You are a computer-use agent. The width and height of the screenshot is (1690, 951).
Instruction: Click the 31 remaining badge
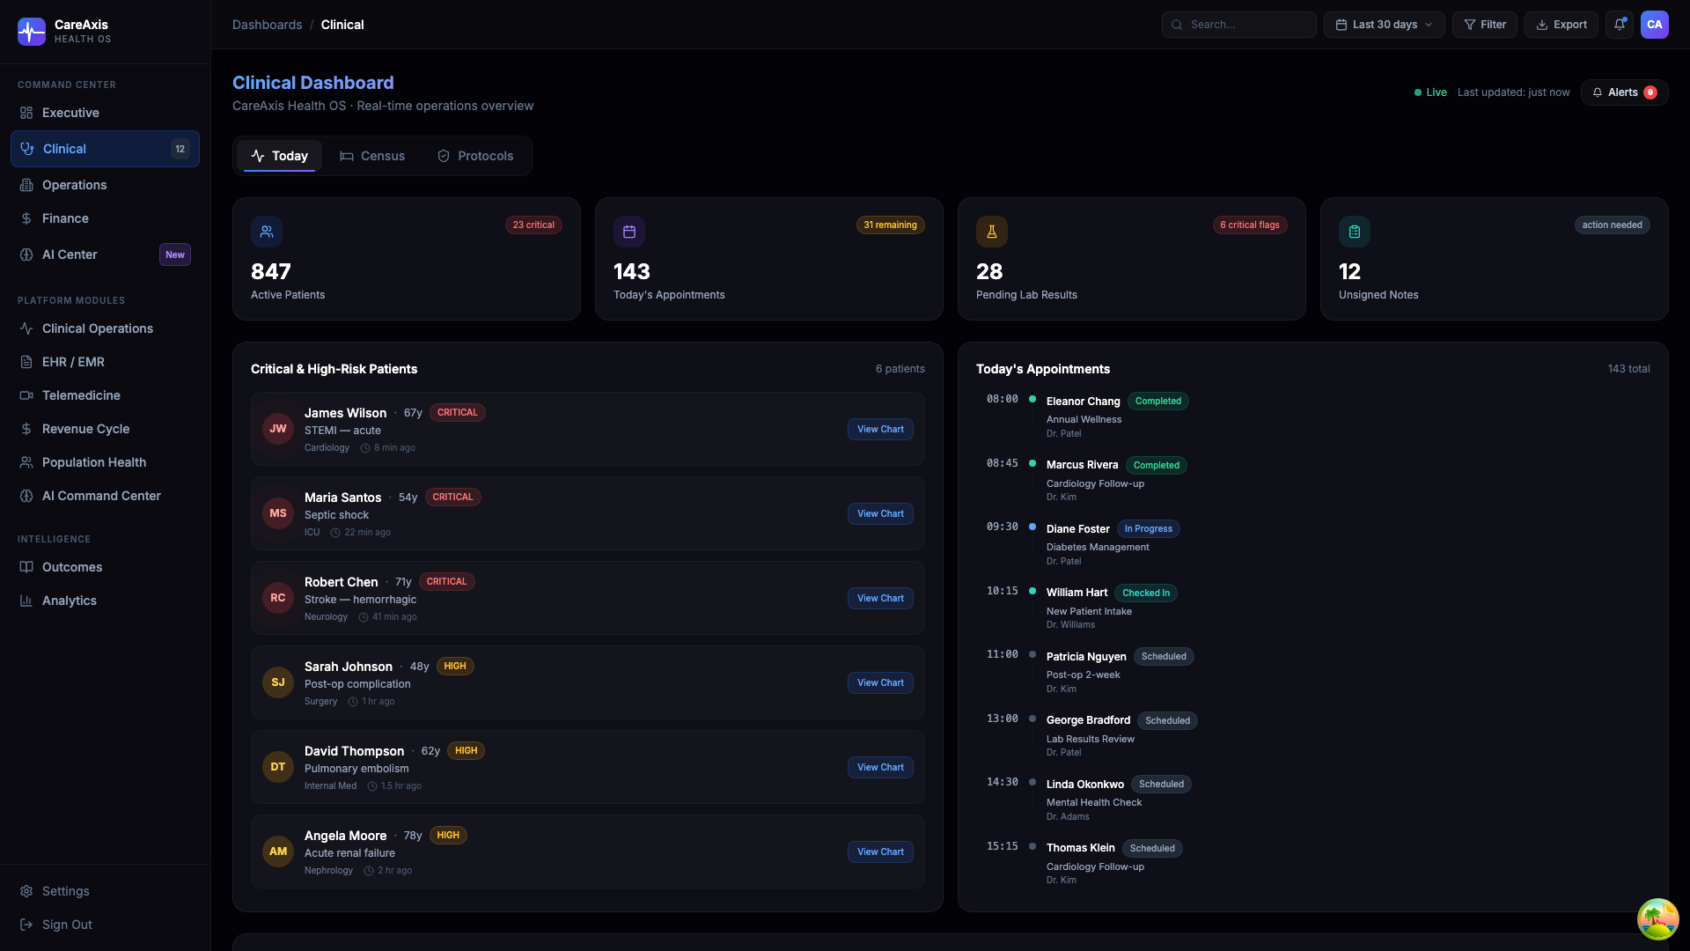pyautogui.click(x=890, y=225)
